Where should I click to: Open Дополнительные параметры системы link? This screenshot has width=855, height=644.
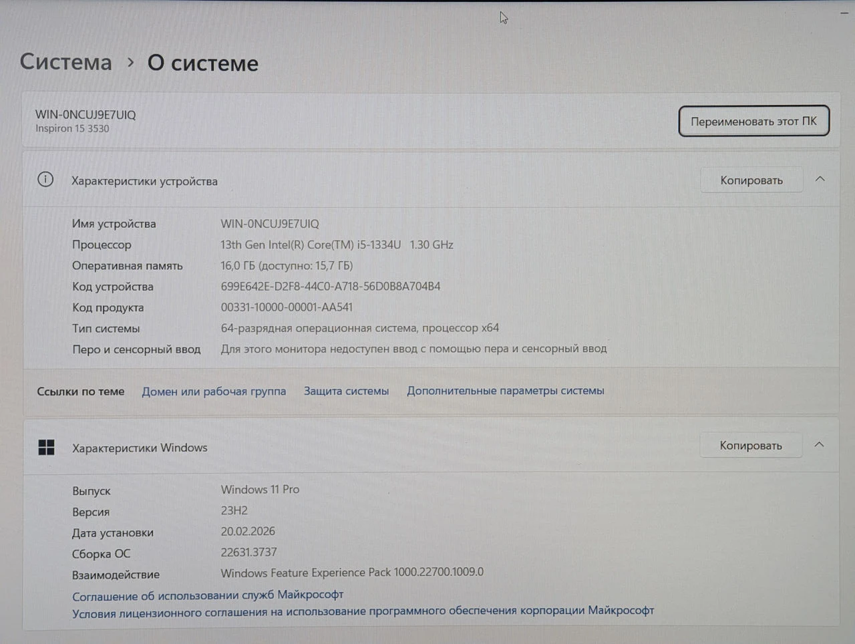click(506, 390)
